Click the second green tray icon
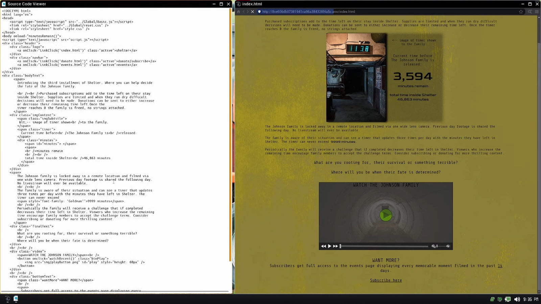 [x=500, y=299]
